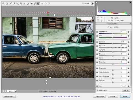Open the Color swatch picker

click(124, 86)
